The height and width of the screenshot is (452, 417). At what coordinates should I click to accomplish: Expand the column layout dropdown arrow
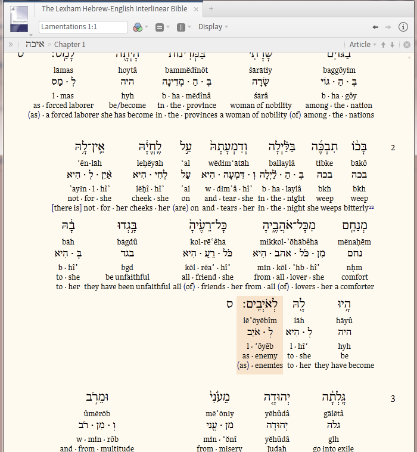point(189,27)
